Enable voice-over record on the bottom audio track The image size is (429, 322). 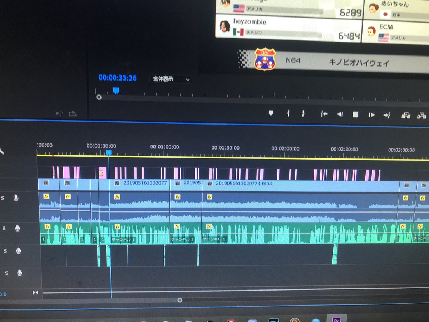pyautogui.click(x=19, y=273)
